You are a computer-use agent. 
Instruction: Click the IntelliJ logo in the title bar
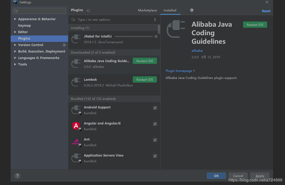click(x=15, y=2)
